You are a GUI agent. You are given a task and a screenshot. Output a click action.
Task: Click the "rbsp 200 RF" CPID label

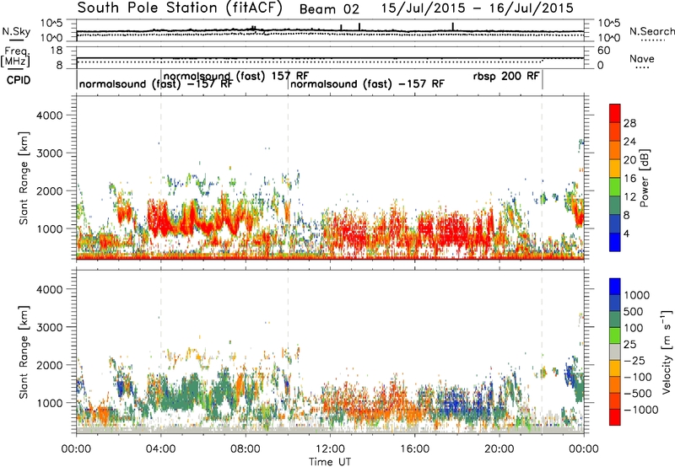pos(505,76)
